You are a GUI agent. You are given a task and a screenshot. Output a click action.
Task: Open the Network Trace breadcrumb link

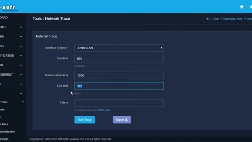click(x=249, y=19)
